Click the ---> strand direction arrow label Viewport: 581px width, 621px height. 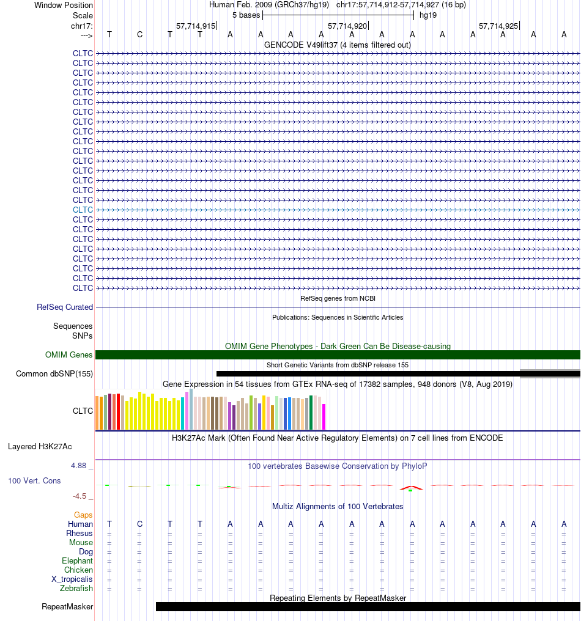(x=86, y=35)
